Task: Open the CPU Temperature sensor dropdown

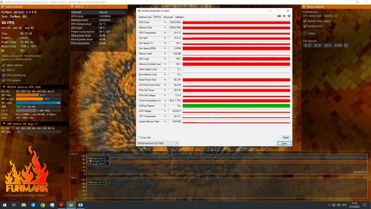Action: coord(165,116)
